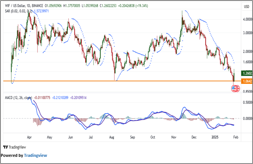Viewport: 253px width, 164px height.
Task: Click the Aug label on time axis
Action: click(111, 137)
